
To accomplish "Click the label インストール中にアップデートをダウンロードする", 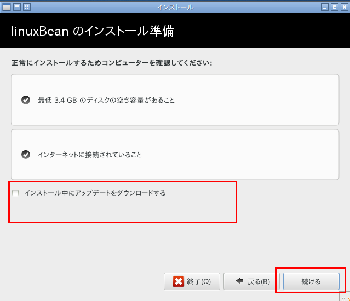I will click(95, 193).
